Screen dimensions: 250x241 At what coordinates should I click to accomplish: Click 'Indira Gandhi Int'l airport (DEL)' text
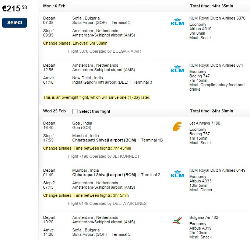pos(100,82)
